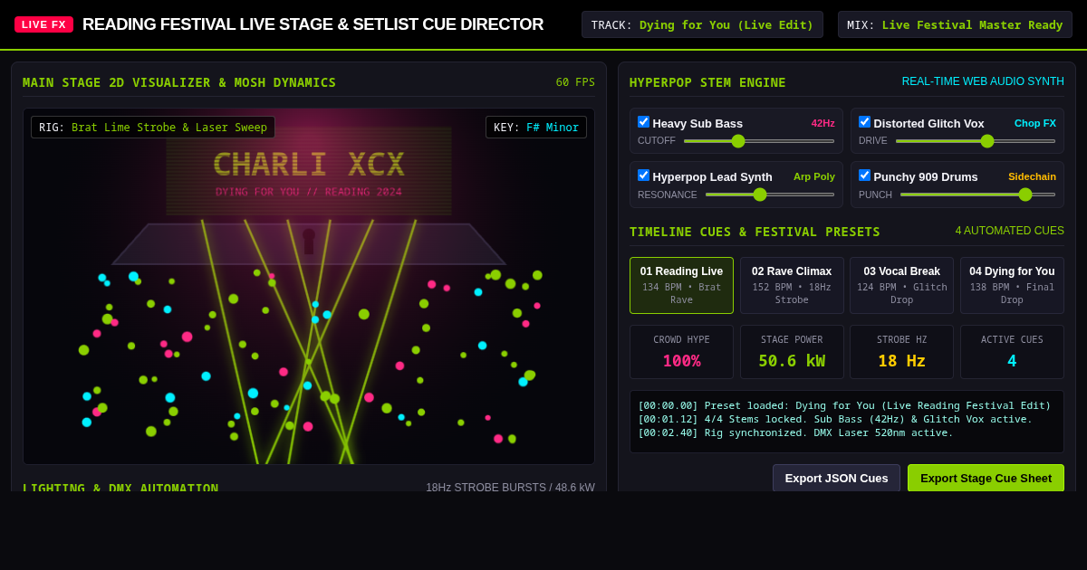Click Export Stage Cue Sheet button
This screenshot has height=570, width=1087.
point(986,478)
